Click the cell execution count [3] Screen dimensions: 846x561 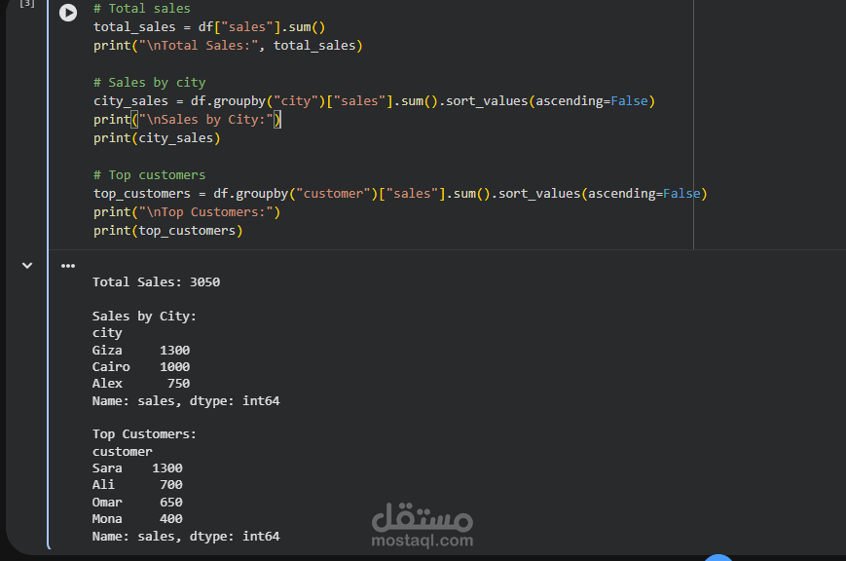point(27,4)
